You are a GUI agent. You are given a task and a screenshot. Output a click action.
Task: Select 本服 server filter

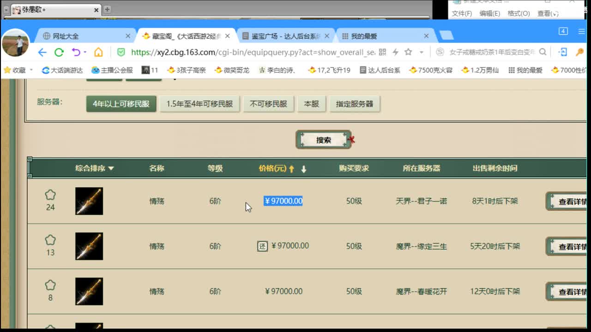[x=312, y=104]
